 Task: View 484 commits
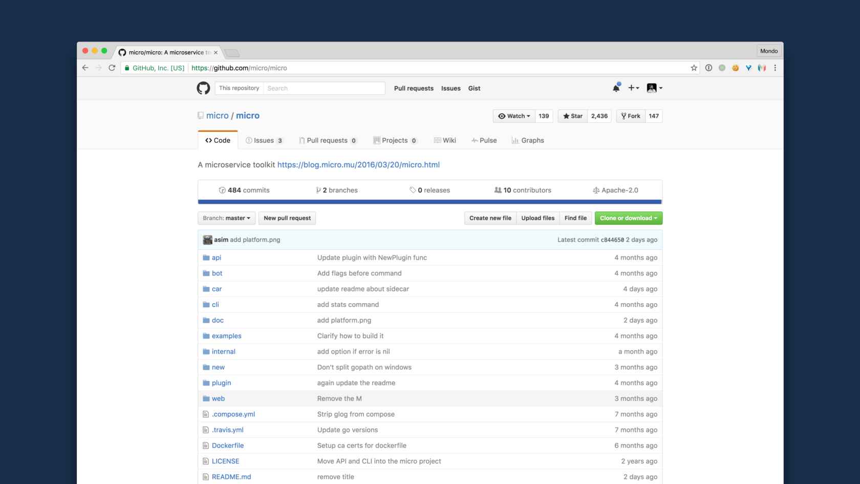pyautogui.click(x=244, y=190)
